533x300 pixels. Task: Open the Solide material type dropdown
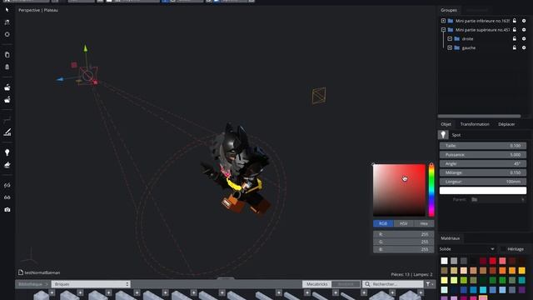pyautogui.click(x=466, y=249)
